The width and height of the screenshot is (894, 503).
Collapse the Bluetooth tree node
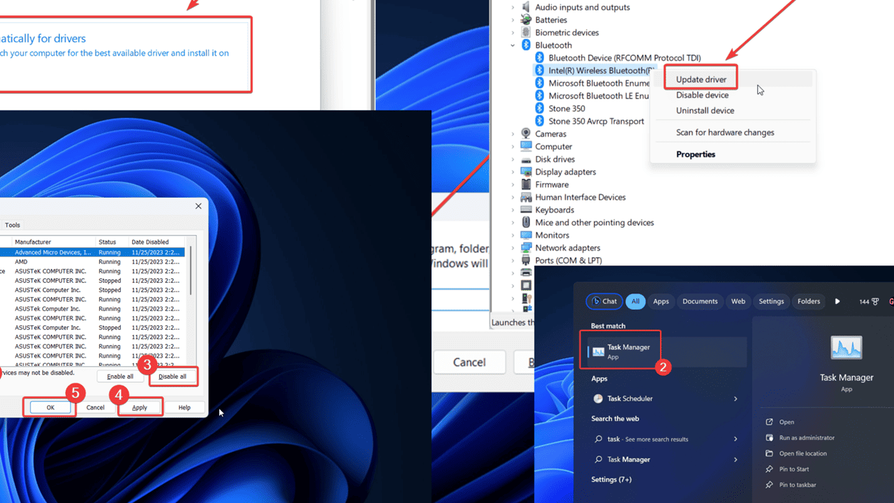pos(513,45)
